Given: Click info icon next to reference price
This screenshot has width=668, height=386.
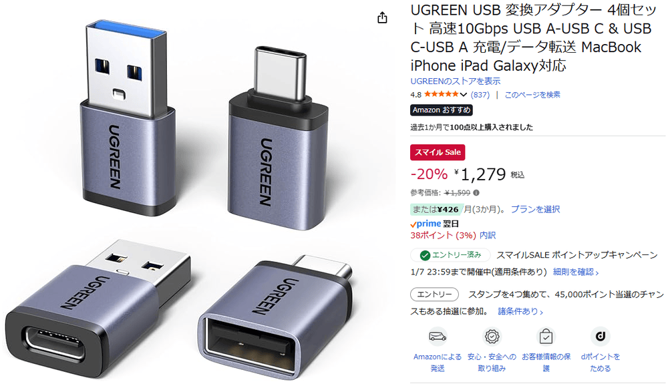Looking at the screenshot, I should [x=476, y=192].
